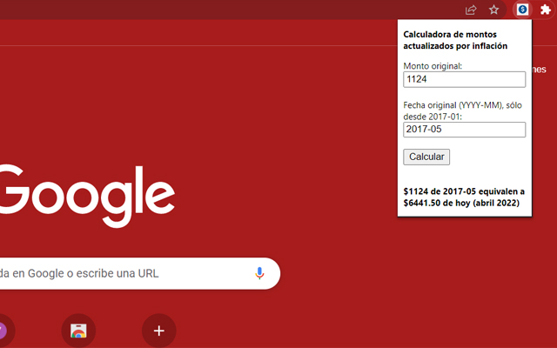
Task: Open the inflation calculator extension icon
Action: coord(522,10)
